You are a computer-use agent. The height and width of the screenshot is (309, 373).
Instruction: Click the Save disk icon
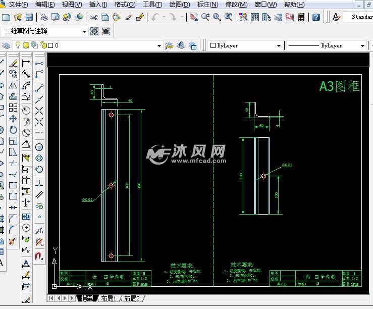pyautogui.click(x=29, y=17)
